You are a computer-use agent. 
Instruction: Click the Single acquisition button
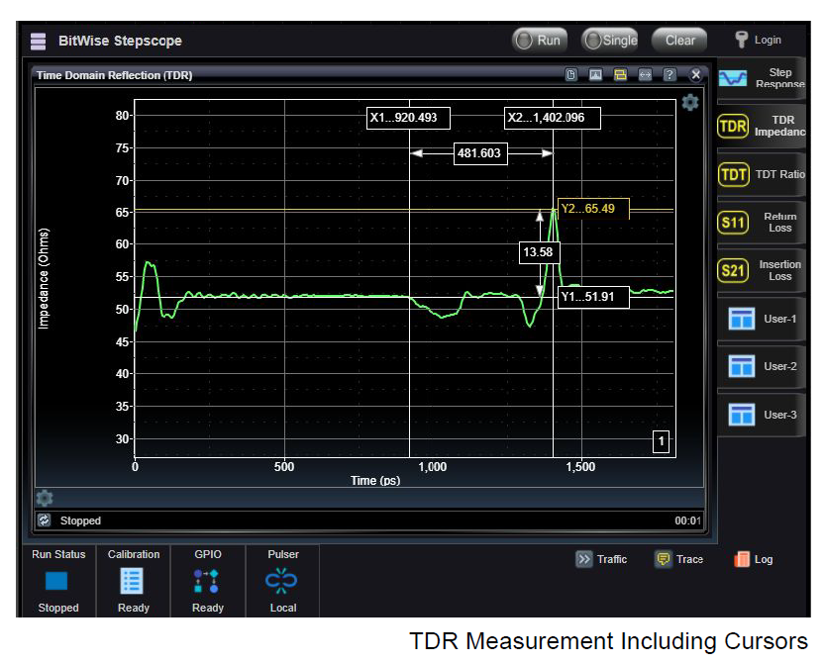click(610, 41)
